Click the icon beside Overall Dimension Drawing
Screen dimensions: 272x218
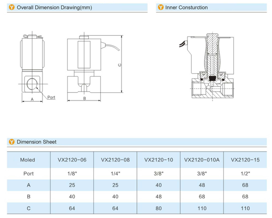pos(12,7)
